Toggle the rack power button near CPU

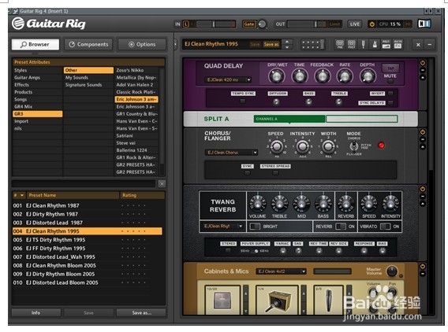371,24
